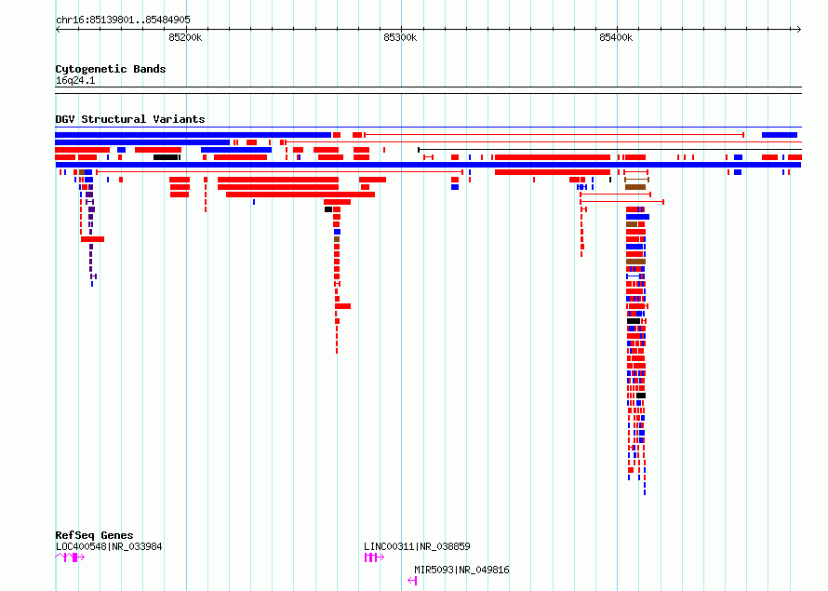This screenshot has width=828, height=591.
Task: Select the thin blue line variant under DGV title
Action: pyautogui.click(x=428, y=128)
